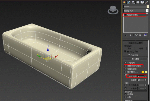Toggle the 等值线显示 checkbox
Viewport: 150px width, 101px height.
pos(126,69)
